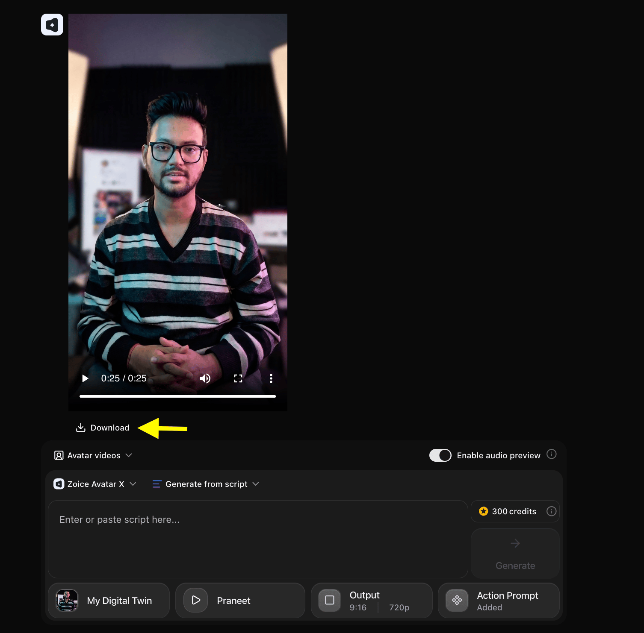Click the video player frame
Viewport: 644px width, 633px height.
178,212
